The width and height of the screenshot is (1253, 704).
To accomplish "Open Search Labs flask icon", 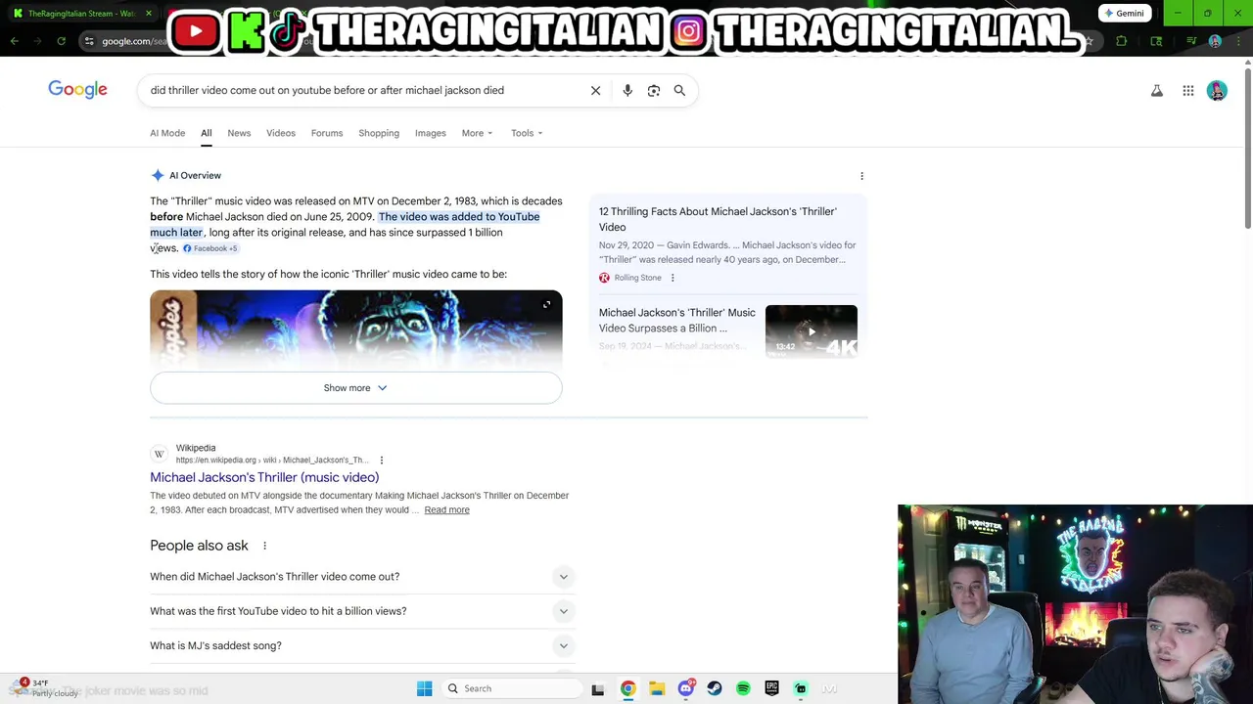I will (1157, 91).
